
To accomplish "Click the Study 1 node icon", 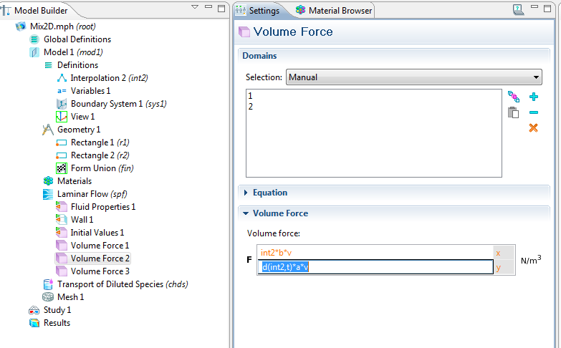I will click(34, 310).
